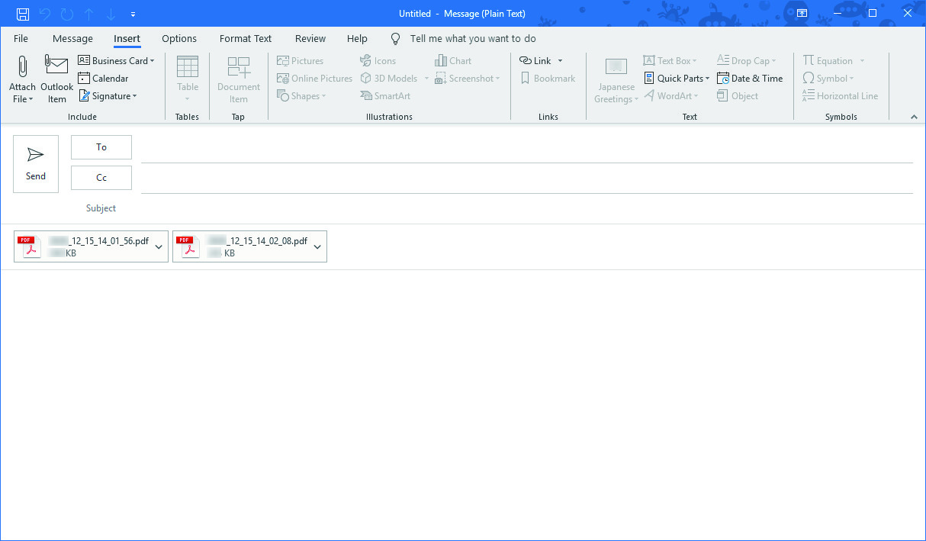Click Online Pictures button

(314, 78)
